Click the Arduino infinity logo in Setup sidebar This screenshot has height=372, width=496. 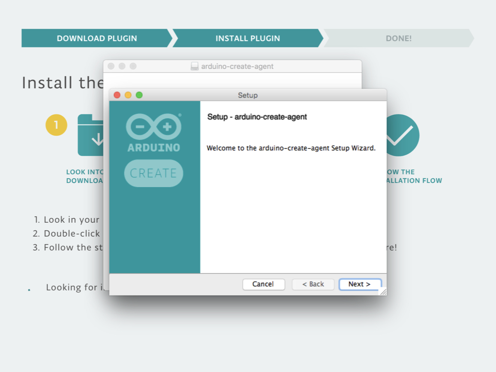coord(154,126)
